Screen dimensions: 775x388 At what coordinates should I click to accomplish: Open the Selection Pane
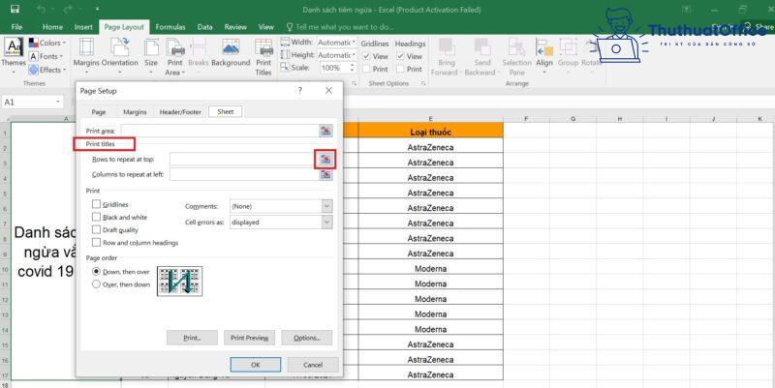tap(516, 56)
